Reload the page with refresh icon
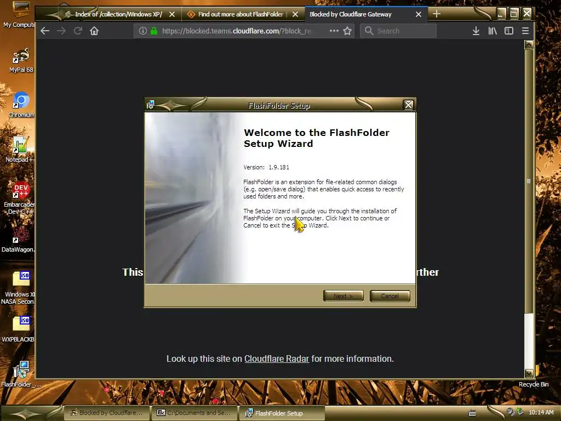The image size is (561, 421). coord(78,31)
